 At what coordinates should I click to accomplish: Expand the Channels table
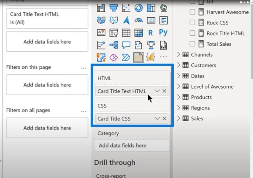178,55
